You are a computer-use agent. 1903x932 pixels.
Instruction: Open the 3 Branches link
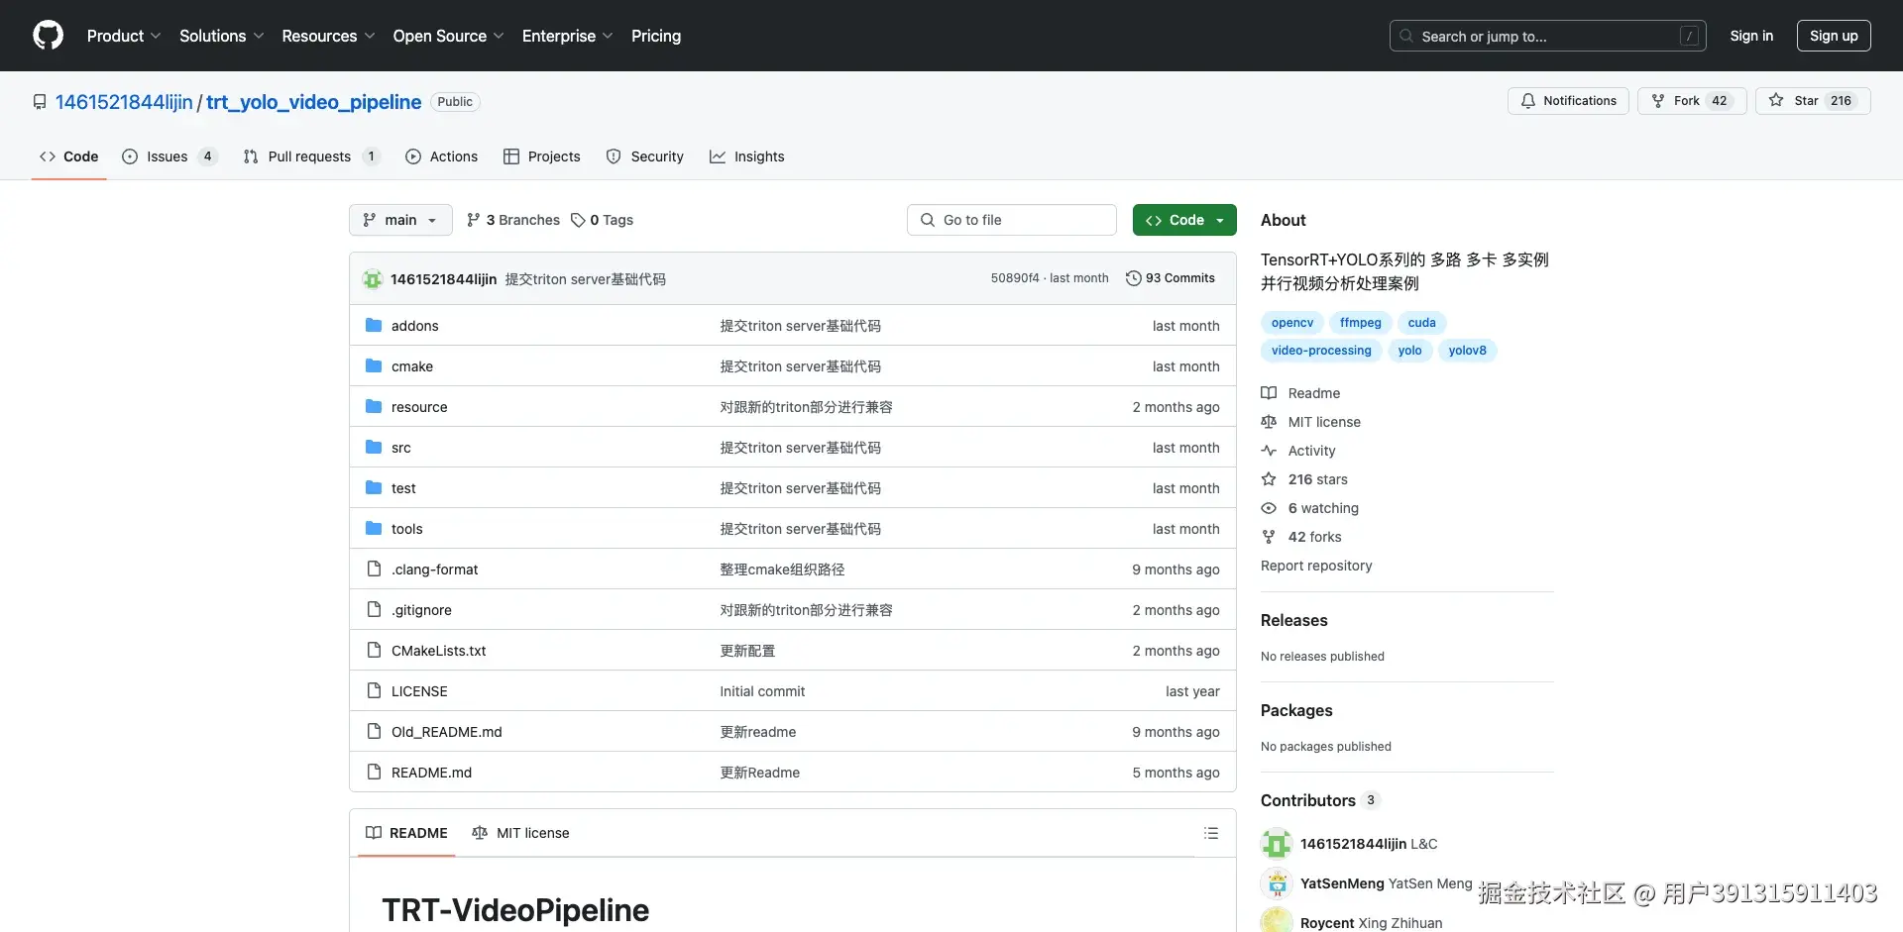tap(513, 220)
